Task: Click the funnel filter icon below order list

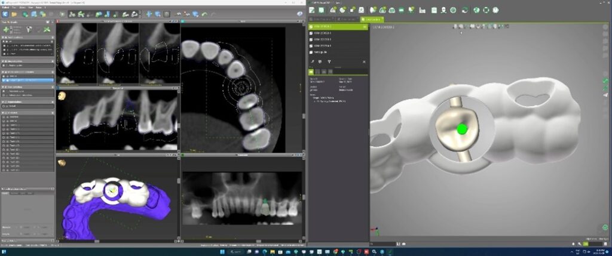Action: coord(329,61)
